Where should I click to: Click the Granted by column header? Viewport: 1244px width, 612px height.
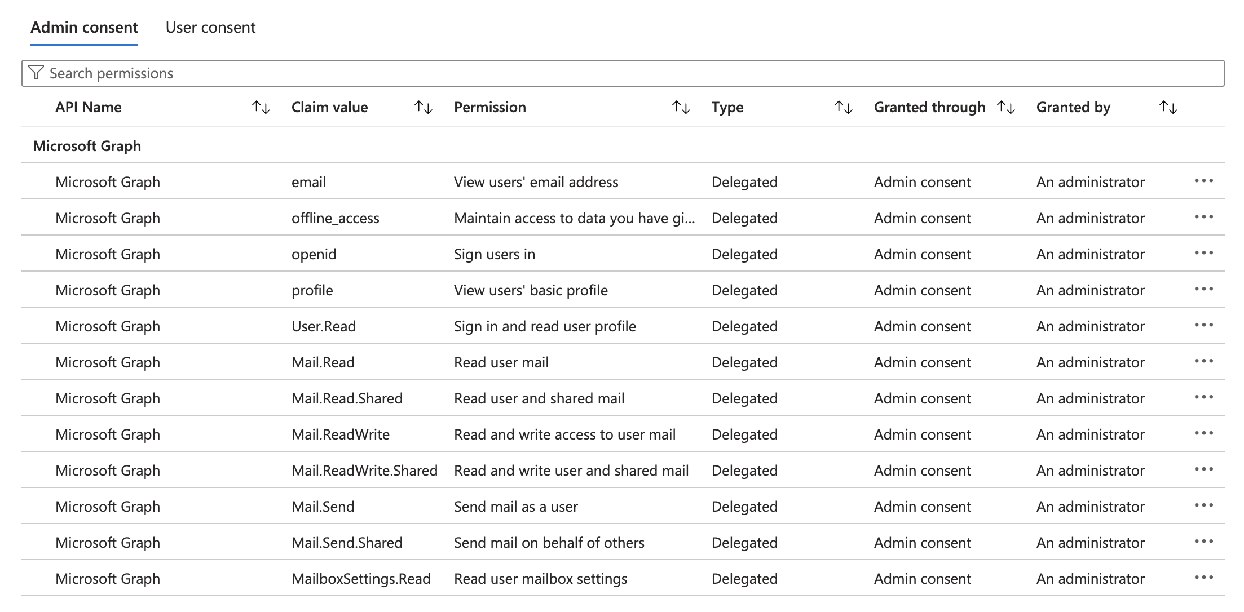[x=1073, y=107]
